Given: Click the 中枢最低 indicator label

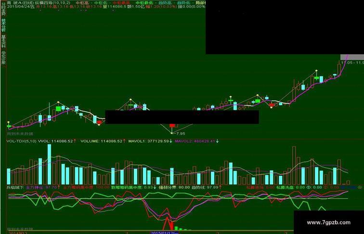Looking at the screenshot, I should pos(144,3).
